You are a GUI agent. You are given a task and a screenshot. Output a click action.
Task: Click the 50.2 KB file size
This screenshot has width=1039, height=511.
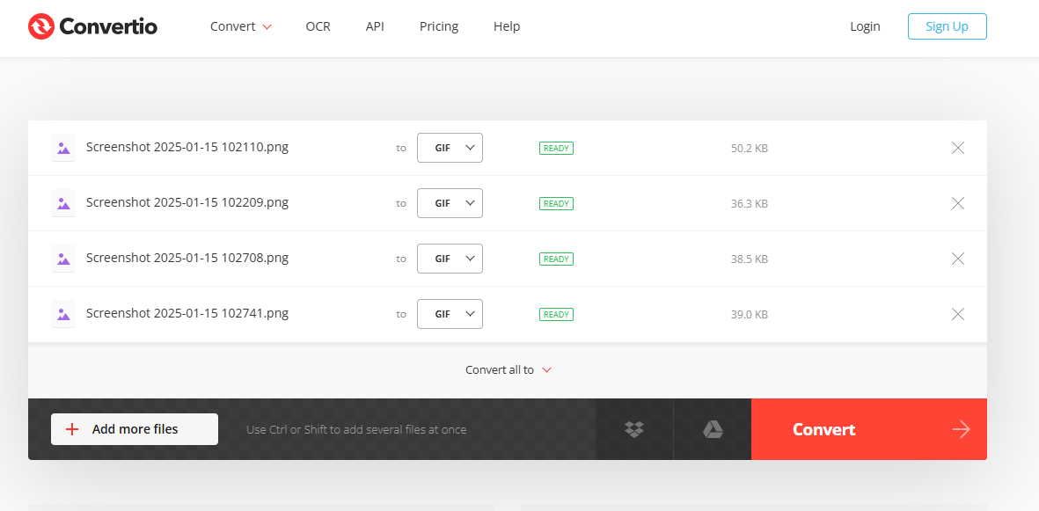pyautogui.click(x=750, y=149)
